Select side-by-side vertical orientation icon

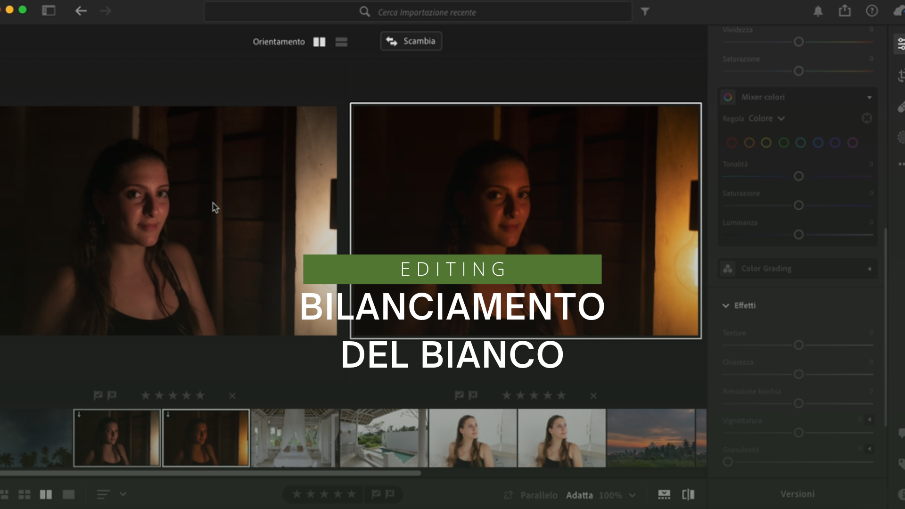coord(319,42)
